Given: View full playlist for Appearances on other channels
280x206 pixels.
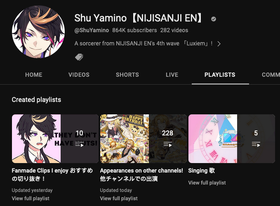Looking at the screenshot, I should point(119,198).
